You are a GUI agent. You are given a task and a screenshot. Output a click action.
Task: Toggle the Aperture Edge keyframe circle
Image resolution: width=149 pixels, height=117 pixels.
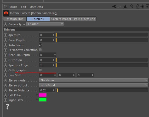click(x=5, y=65)
